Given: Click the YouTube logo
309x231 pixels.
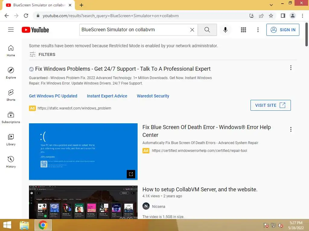Looking at the screenshot, I should (x=35, y=30).
